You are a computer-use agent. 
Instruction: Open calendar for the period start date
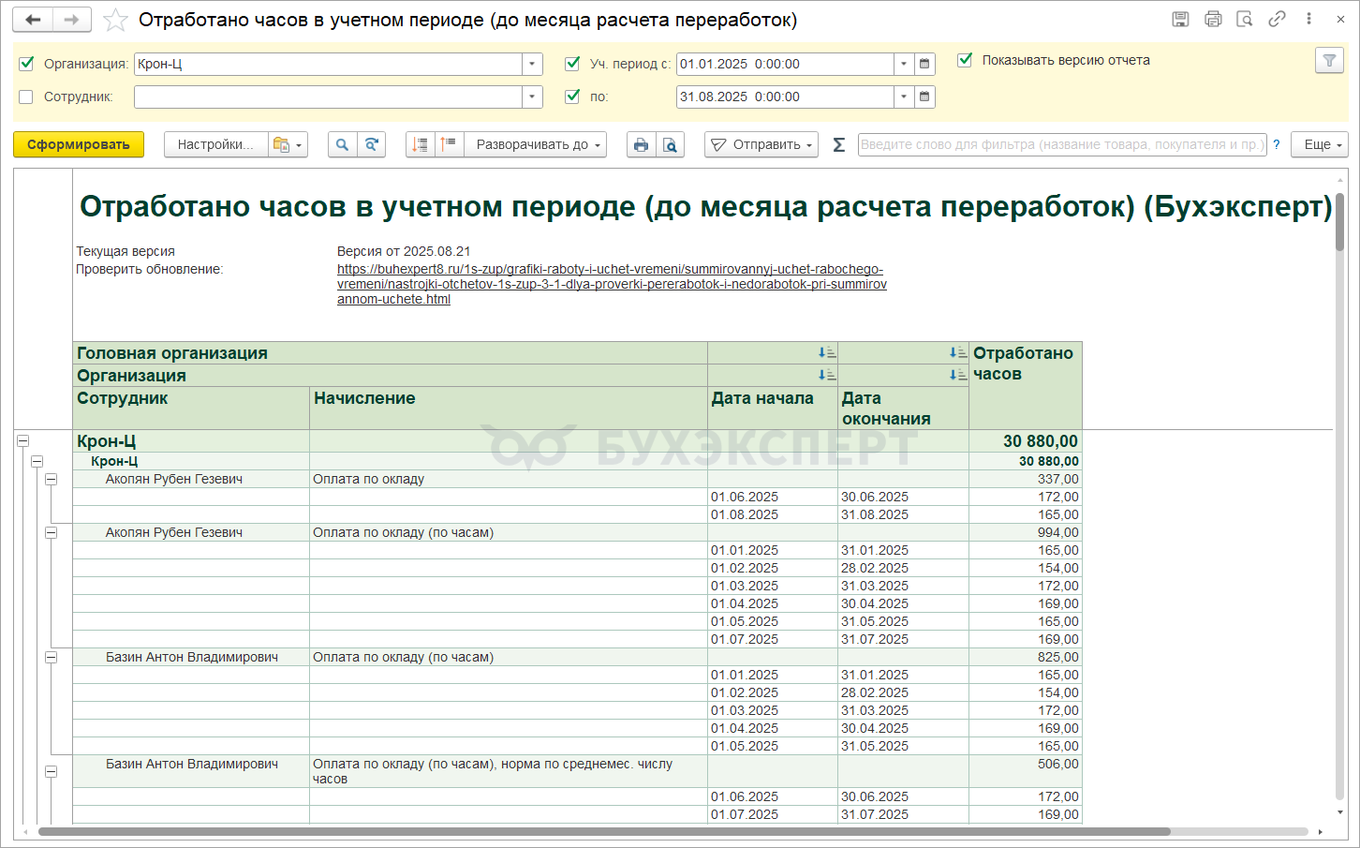point(924,64)
